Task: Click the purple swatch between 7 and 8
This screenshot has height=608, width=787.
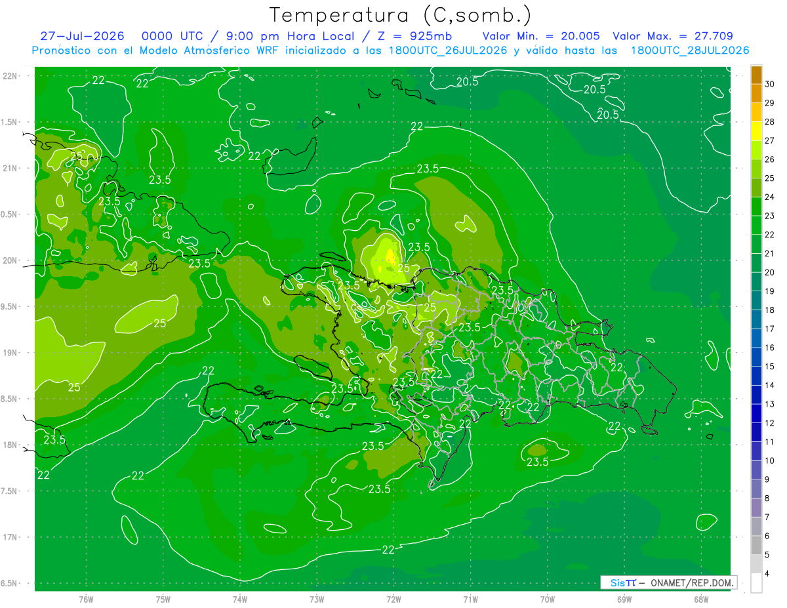Action: click(x=756, y=508)
